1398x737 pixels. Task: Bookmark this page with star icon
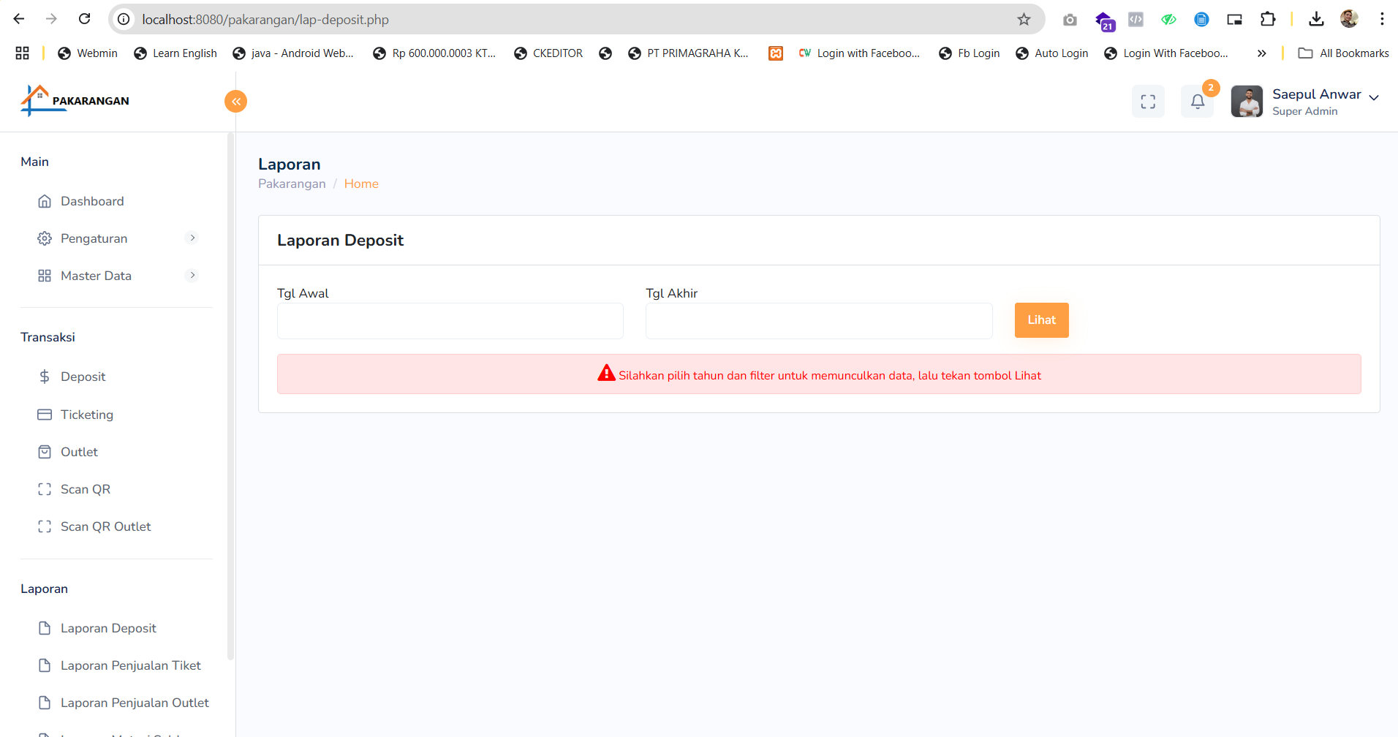click(x=1024, y=20)
